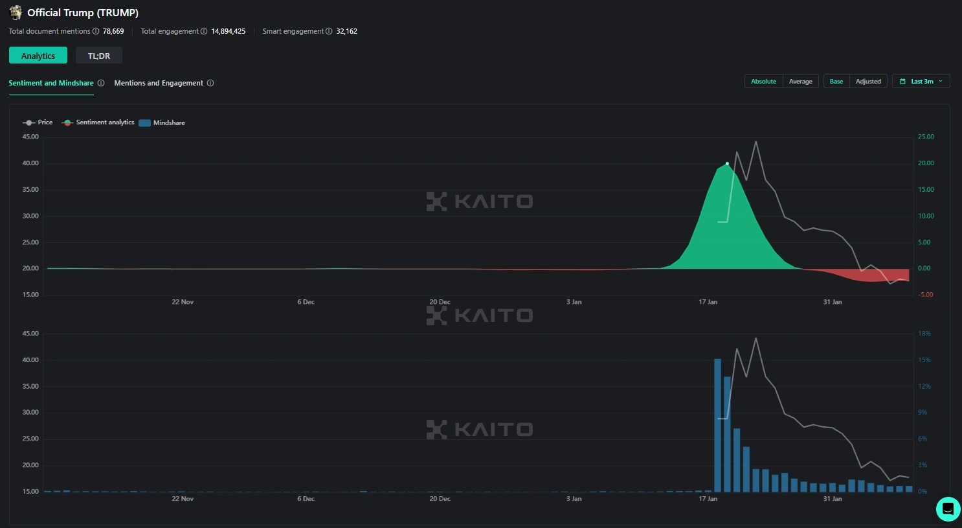
Task: Click info icon beside Total engagement
Action: (204, 31)
